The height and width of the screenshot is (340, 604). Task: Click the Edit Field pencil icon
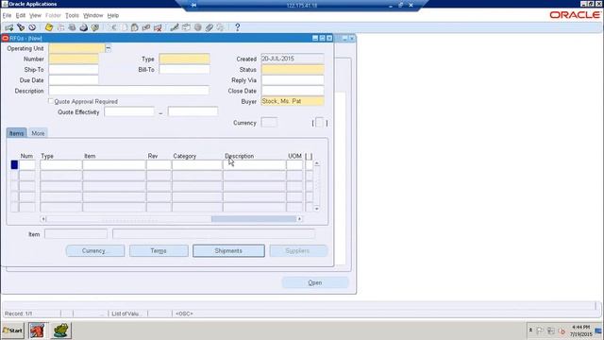(x=175, y=27)
